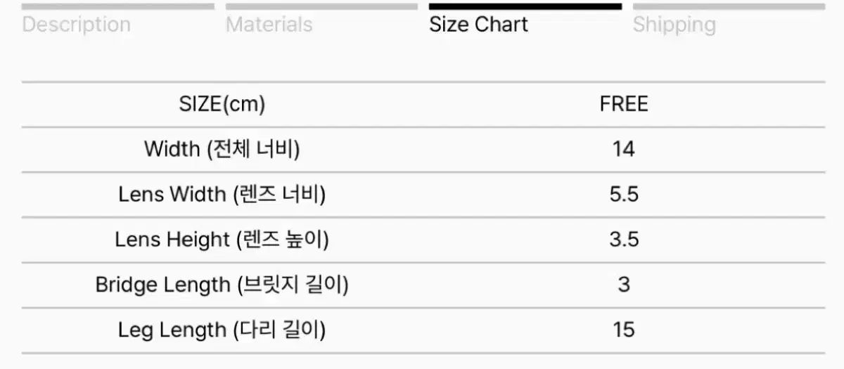Click the Leg Length value 15
This screenshot has width=844, height=369.
624,330
